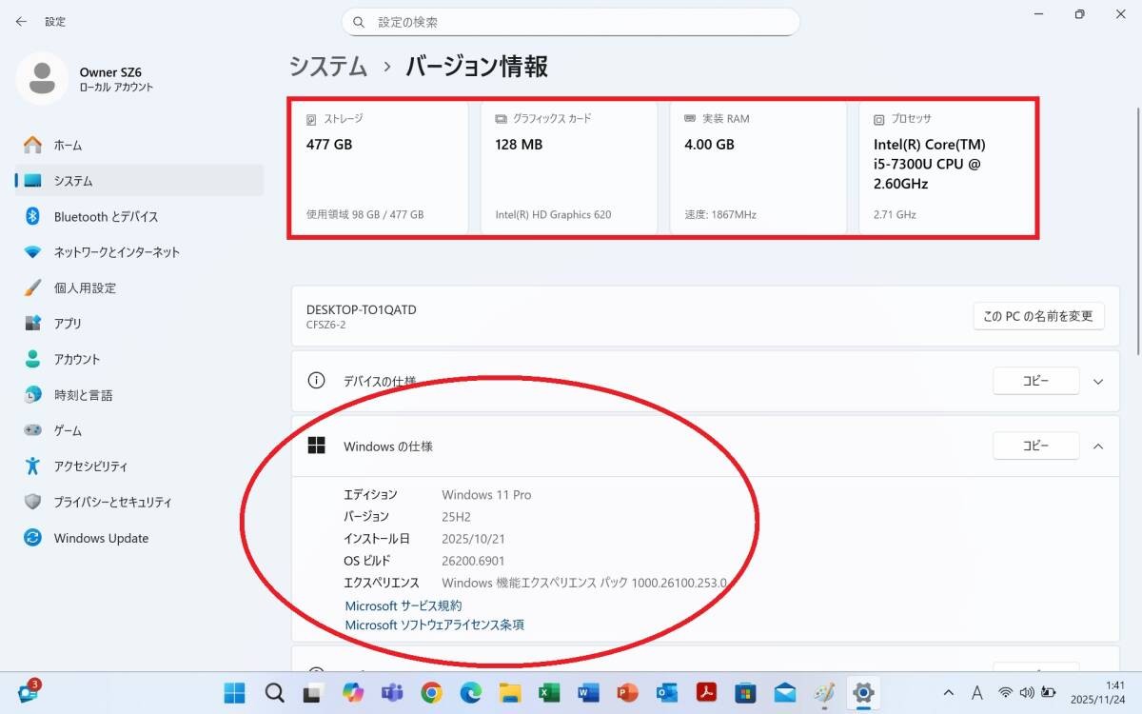Click the battery tray icon
Viewport: 1142px width, 714px height.
coord(1049,692)
